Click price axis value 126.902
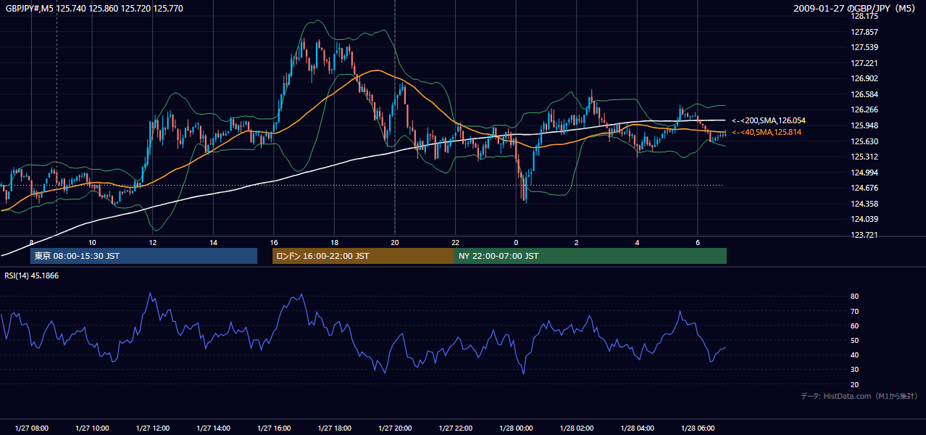Viewport: 926px width, 435px height. 864,79
